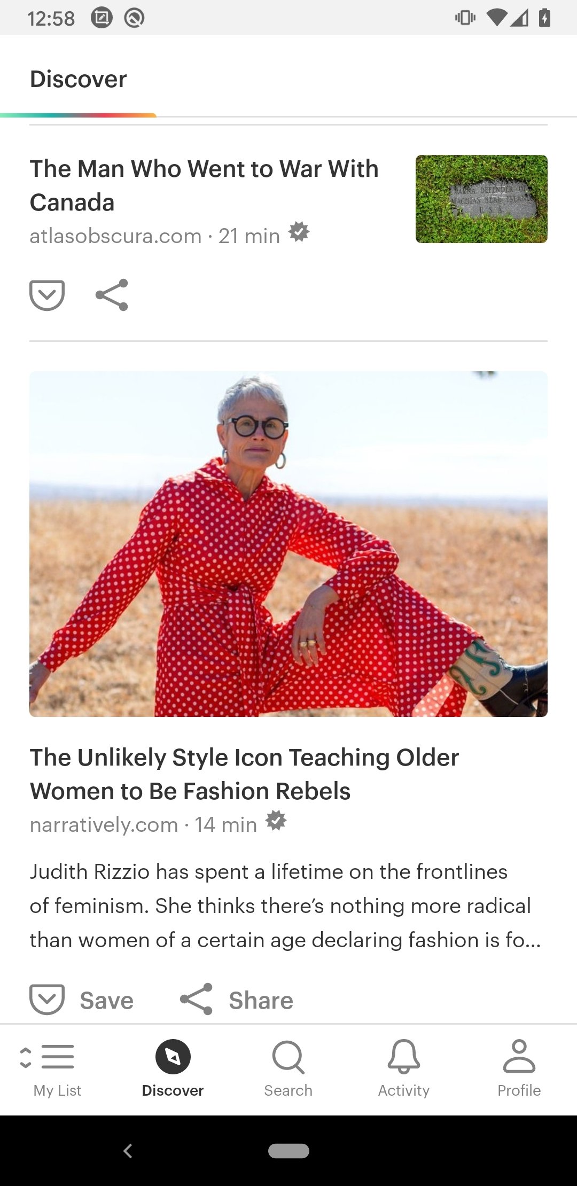Screen dimensions: 577x1186
Task: Select the Discover header tab
Action: coord(79,79)
